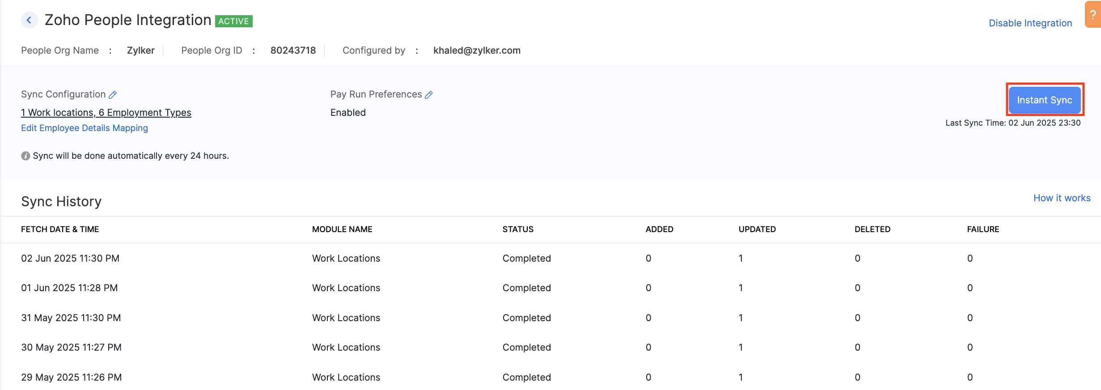Click the Instant Sync button

pos(1044,100)
